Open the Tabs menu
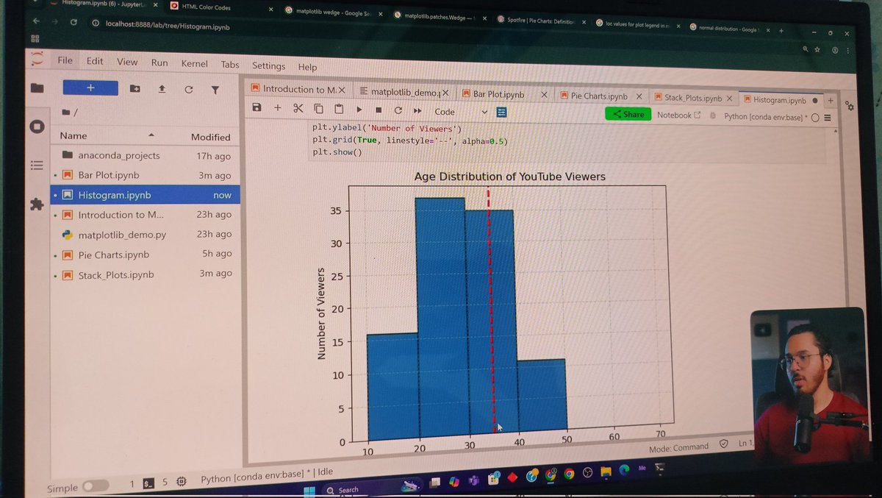 tap(230, 64)
